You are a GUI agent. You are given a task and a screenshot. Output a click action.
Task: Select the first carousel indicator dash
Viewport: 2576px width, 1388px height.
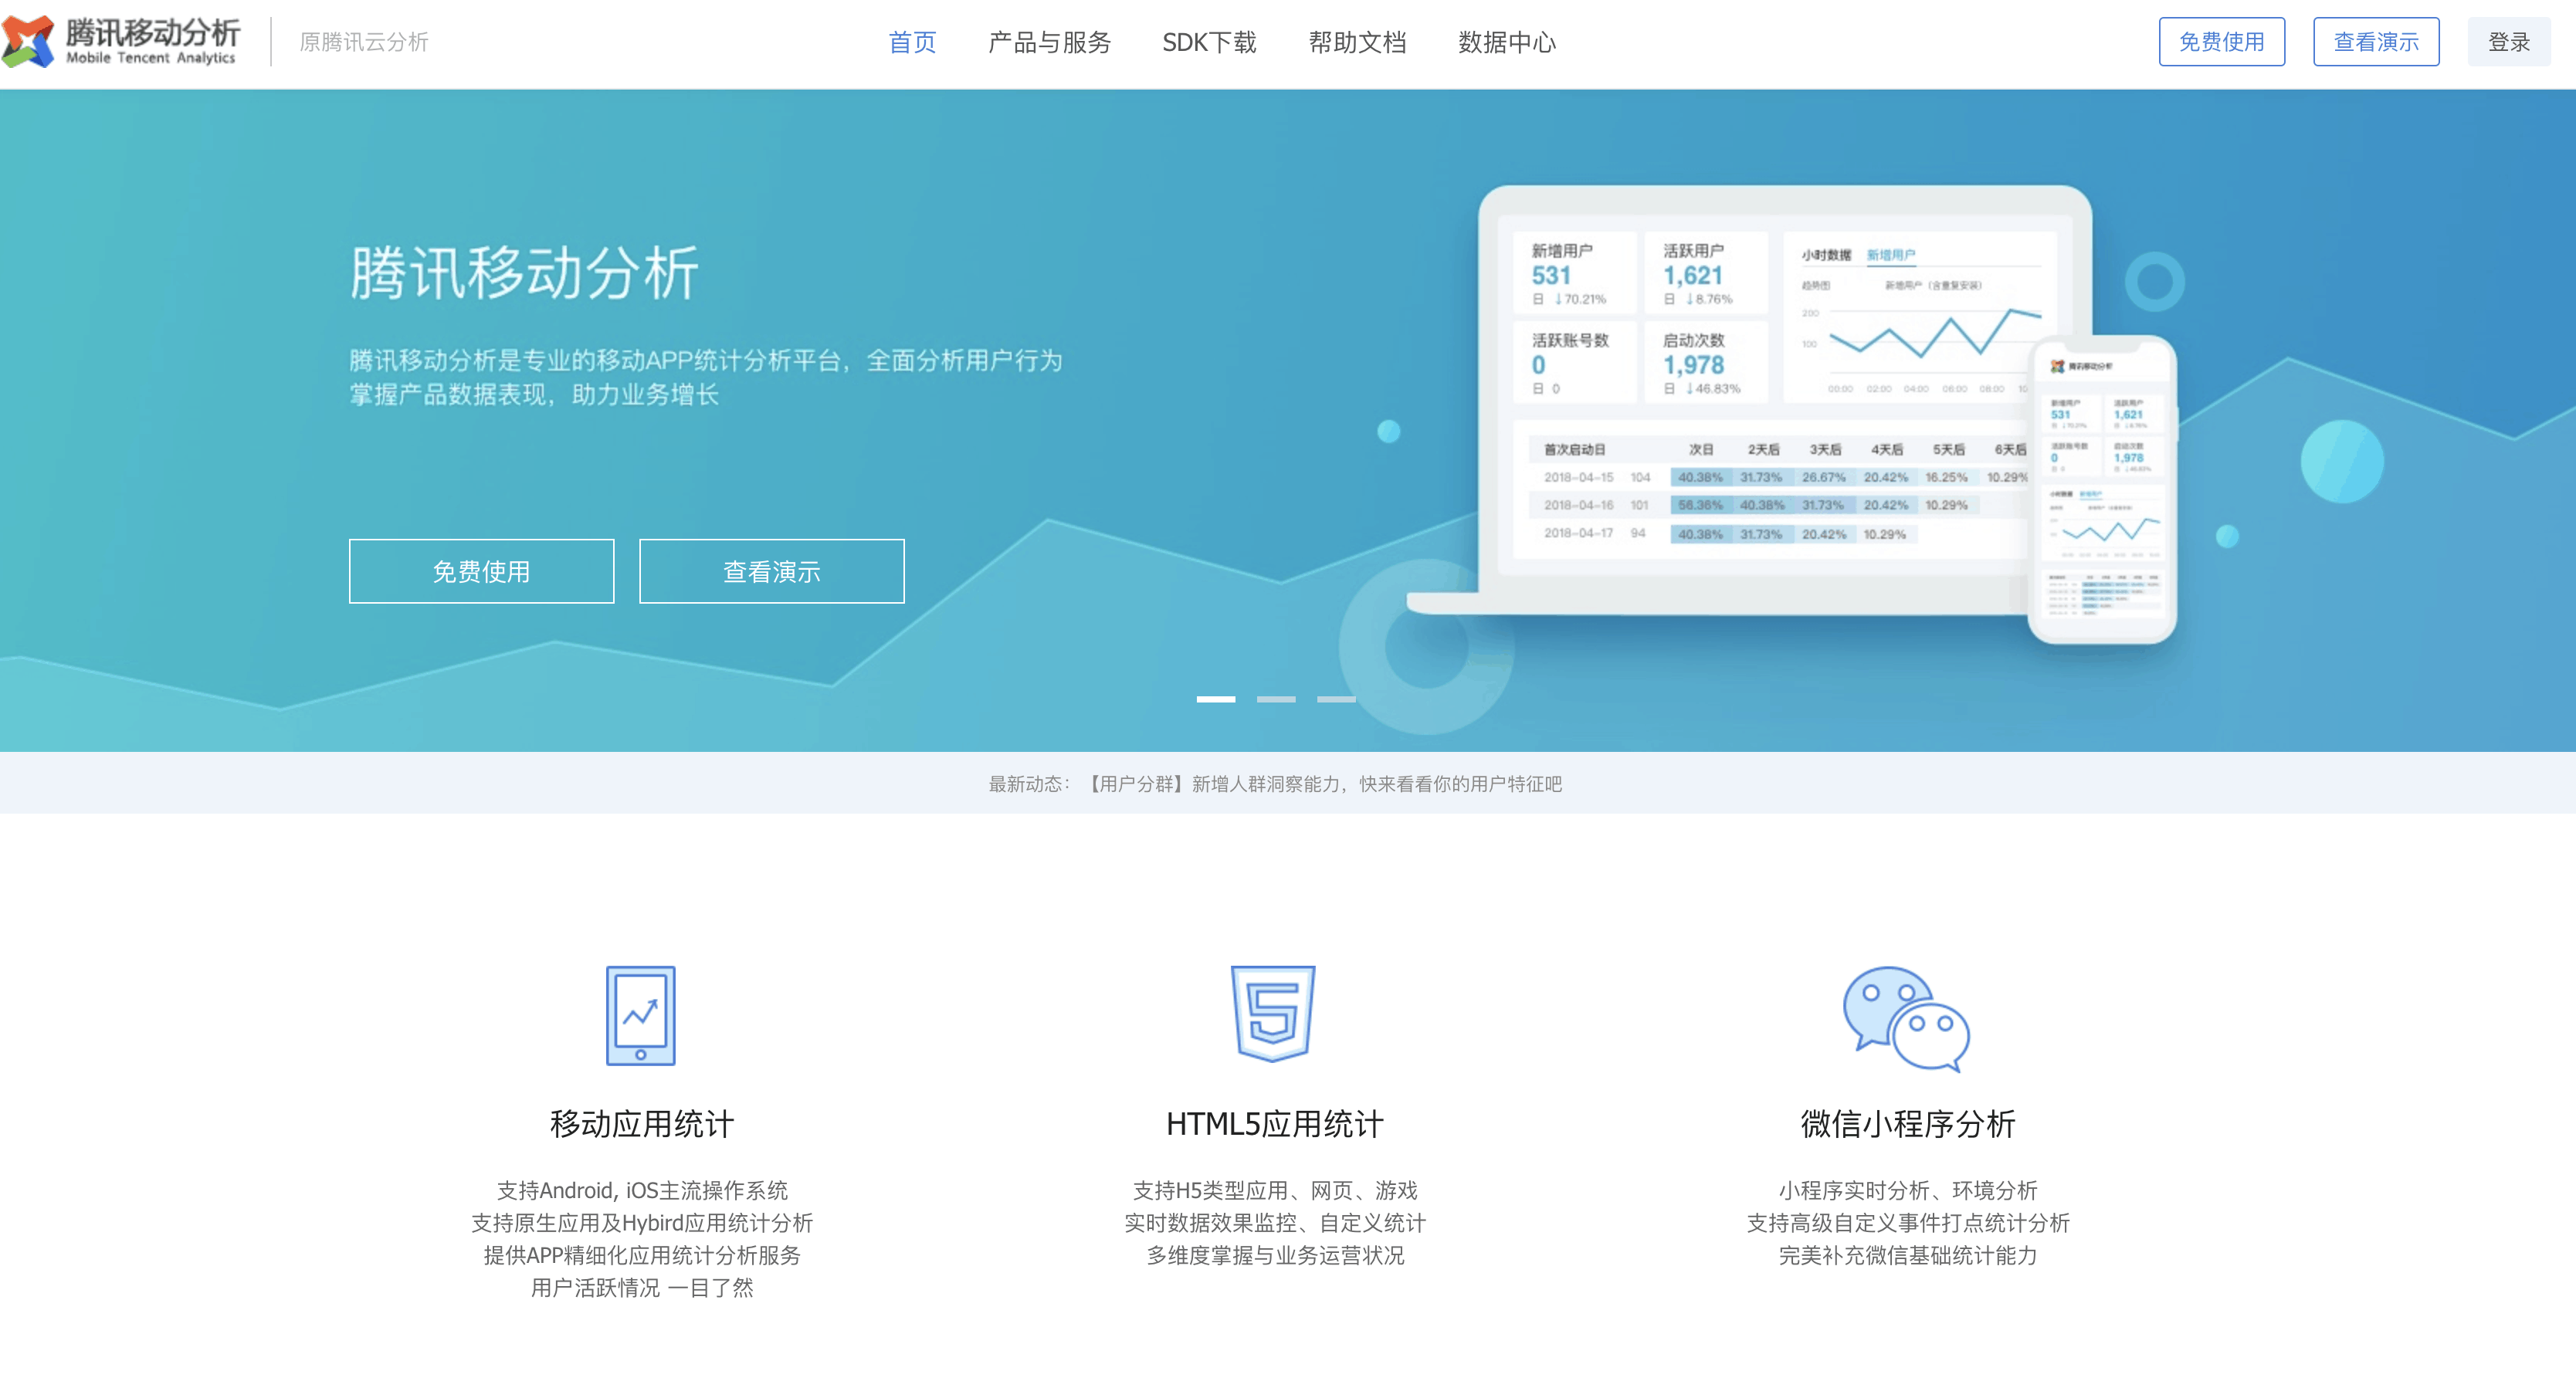(x=1216, y=699)
